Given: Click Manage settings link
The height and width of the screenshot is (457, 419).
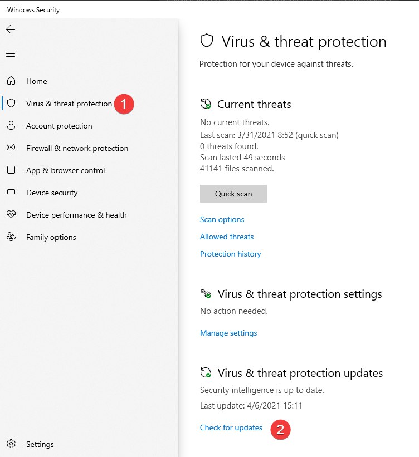Looking at the screenshot, I should 228,333.
